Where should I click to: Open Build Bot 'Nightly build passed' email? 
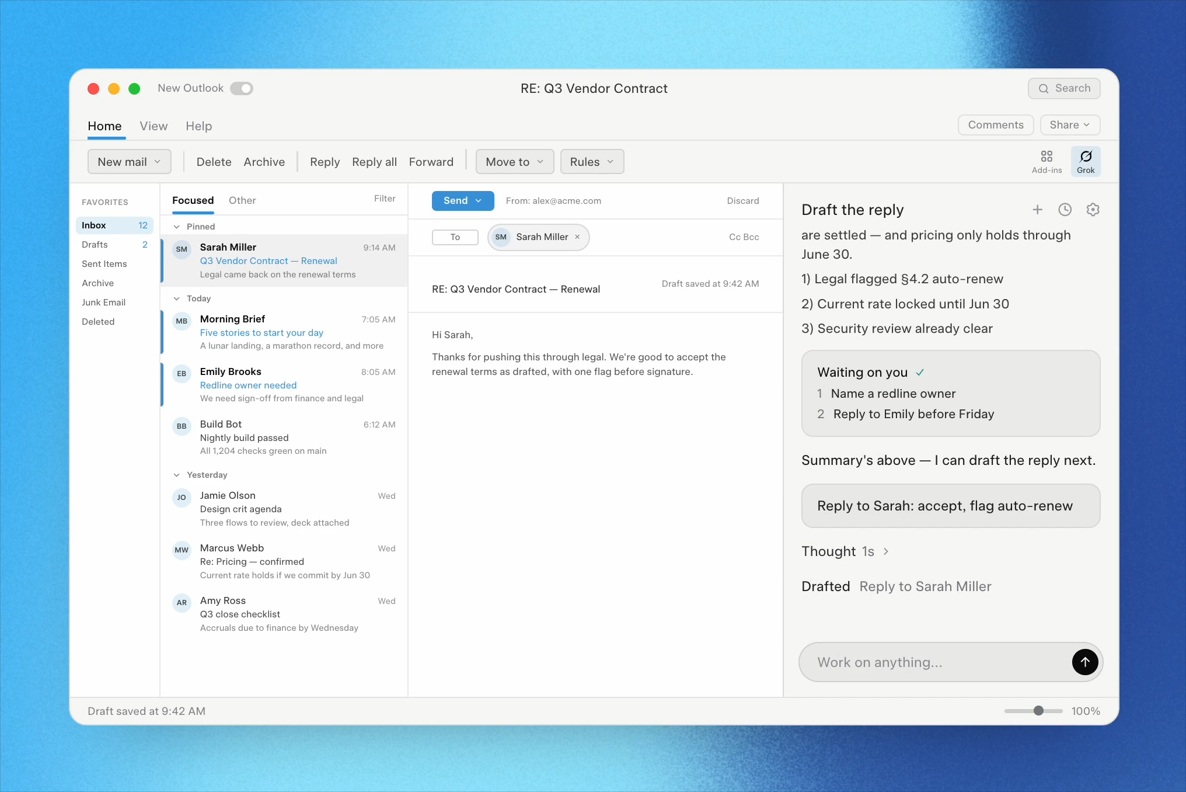[285, 437]
